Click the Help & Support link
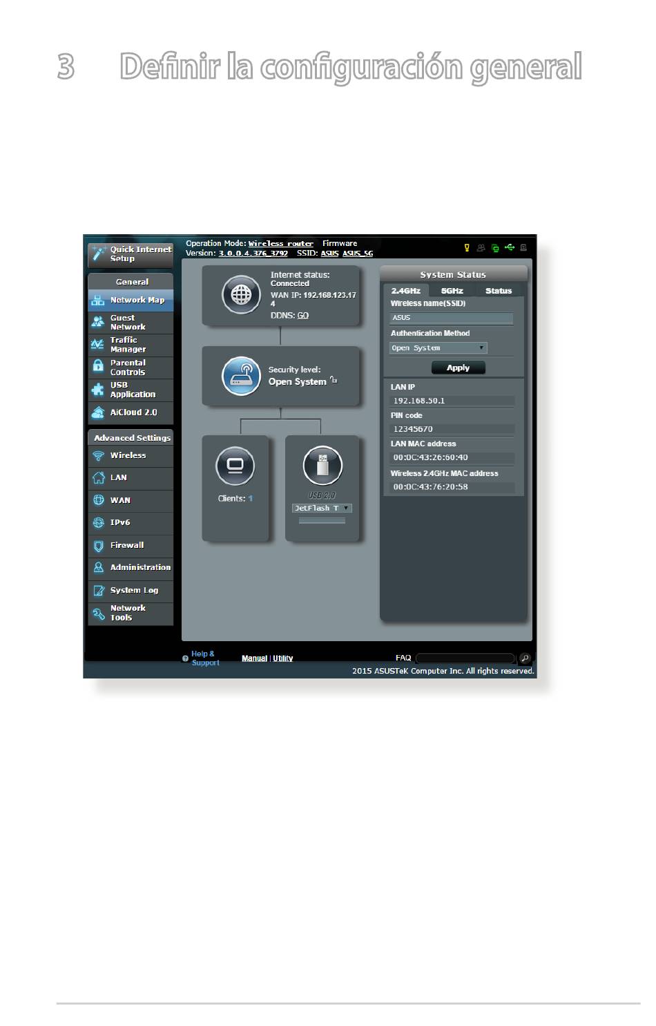 pos(205,658)
